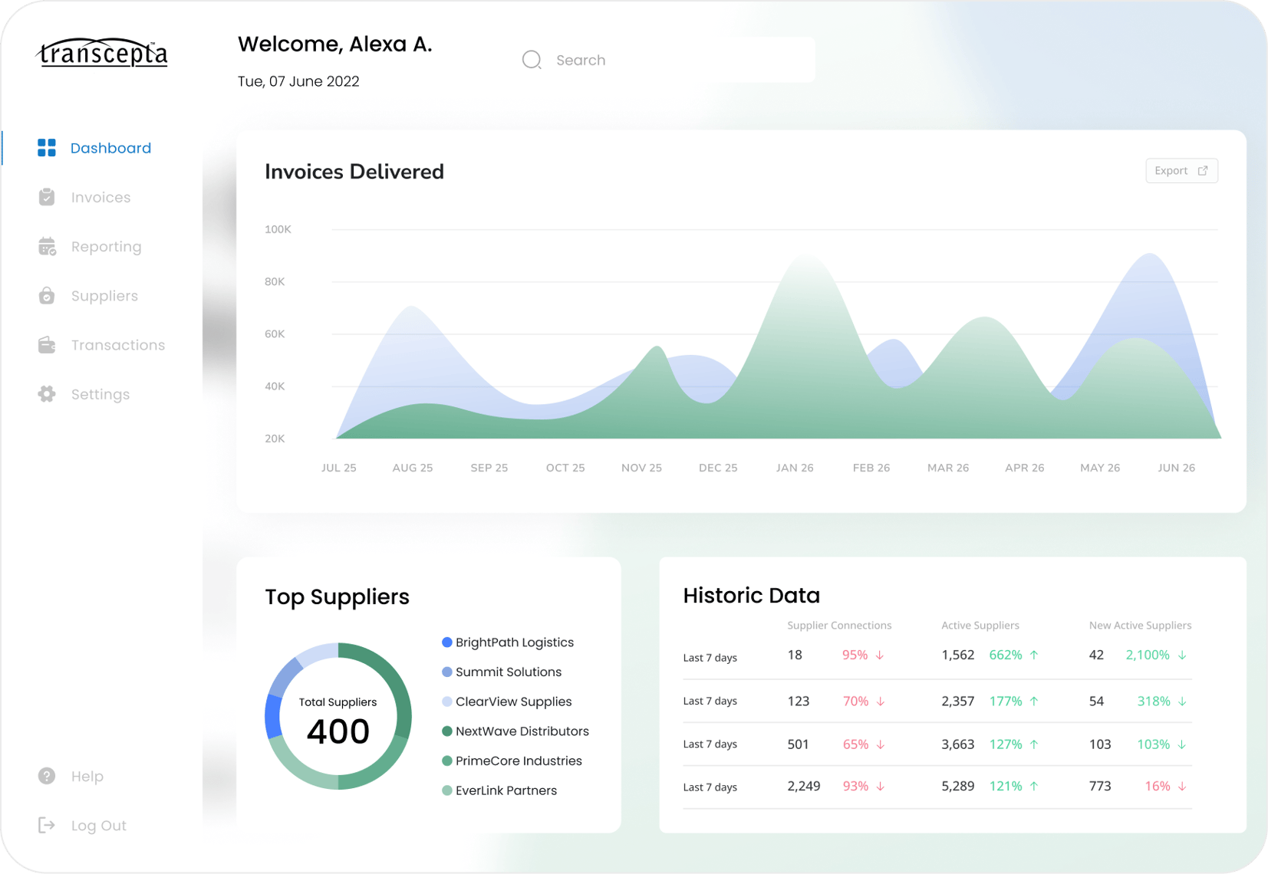This screenshot has width=1268, height=874.
Task: Select the EverLink Partners color dot
Action: [x=446, y=790]
